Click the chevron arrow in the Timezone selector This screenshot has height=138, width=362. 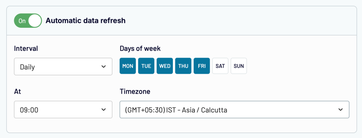click(340, 110)
